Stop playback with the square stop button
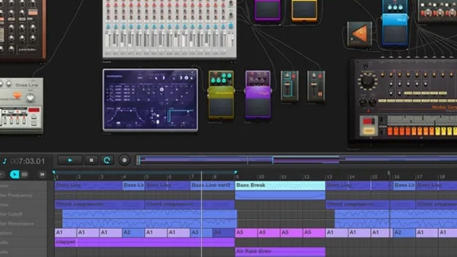The width and height of the screenshot is (457, 257). tap(91, 160)
